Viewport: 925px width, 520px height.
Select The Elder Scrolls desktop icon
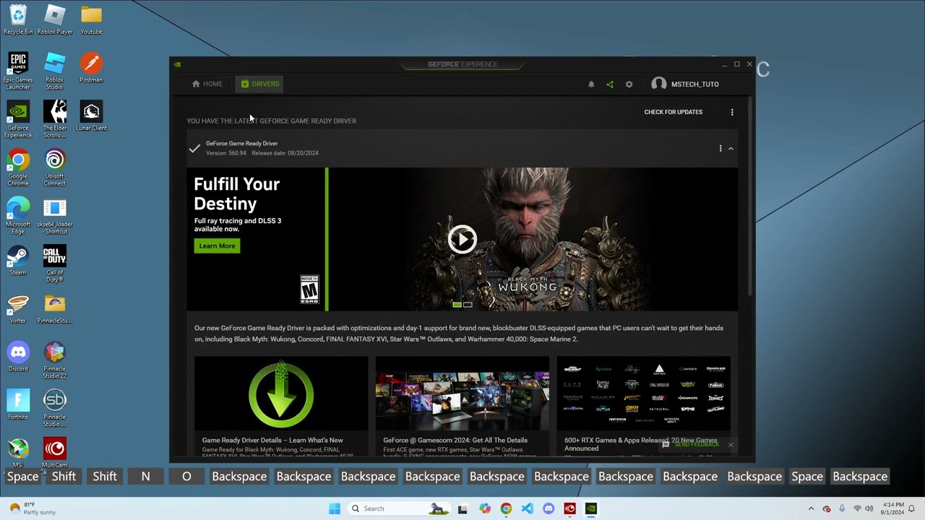pos(55,119)
